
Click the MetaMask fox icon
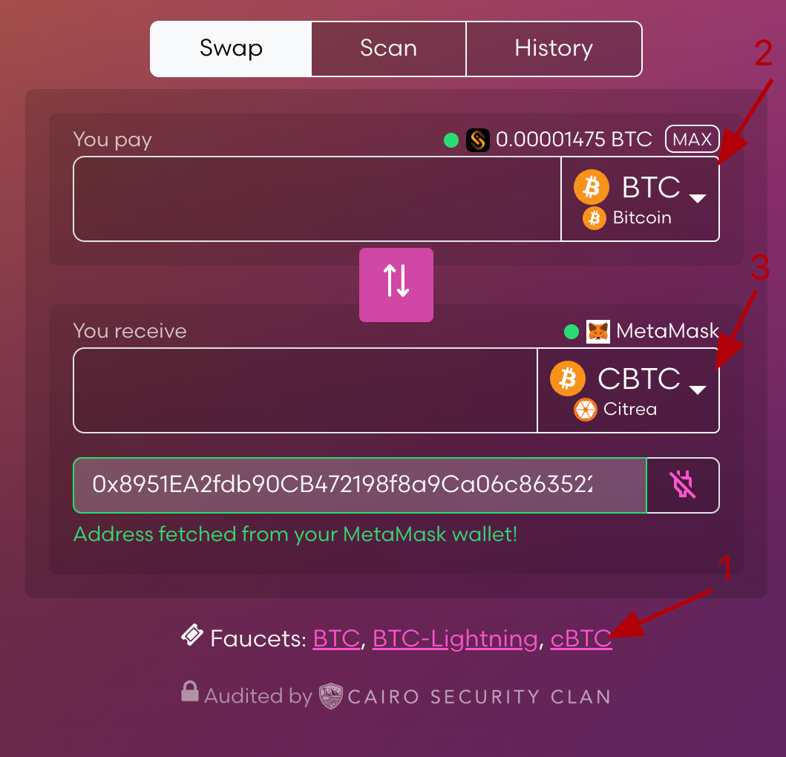click(598, 331)
